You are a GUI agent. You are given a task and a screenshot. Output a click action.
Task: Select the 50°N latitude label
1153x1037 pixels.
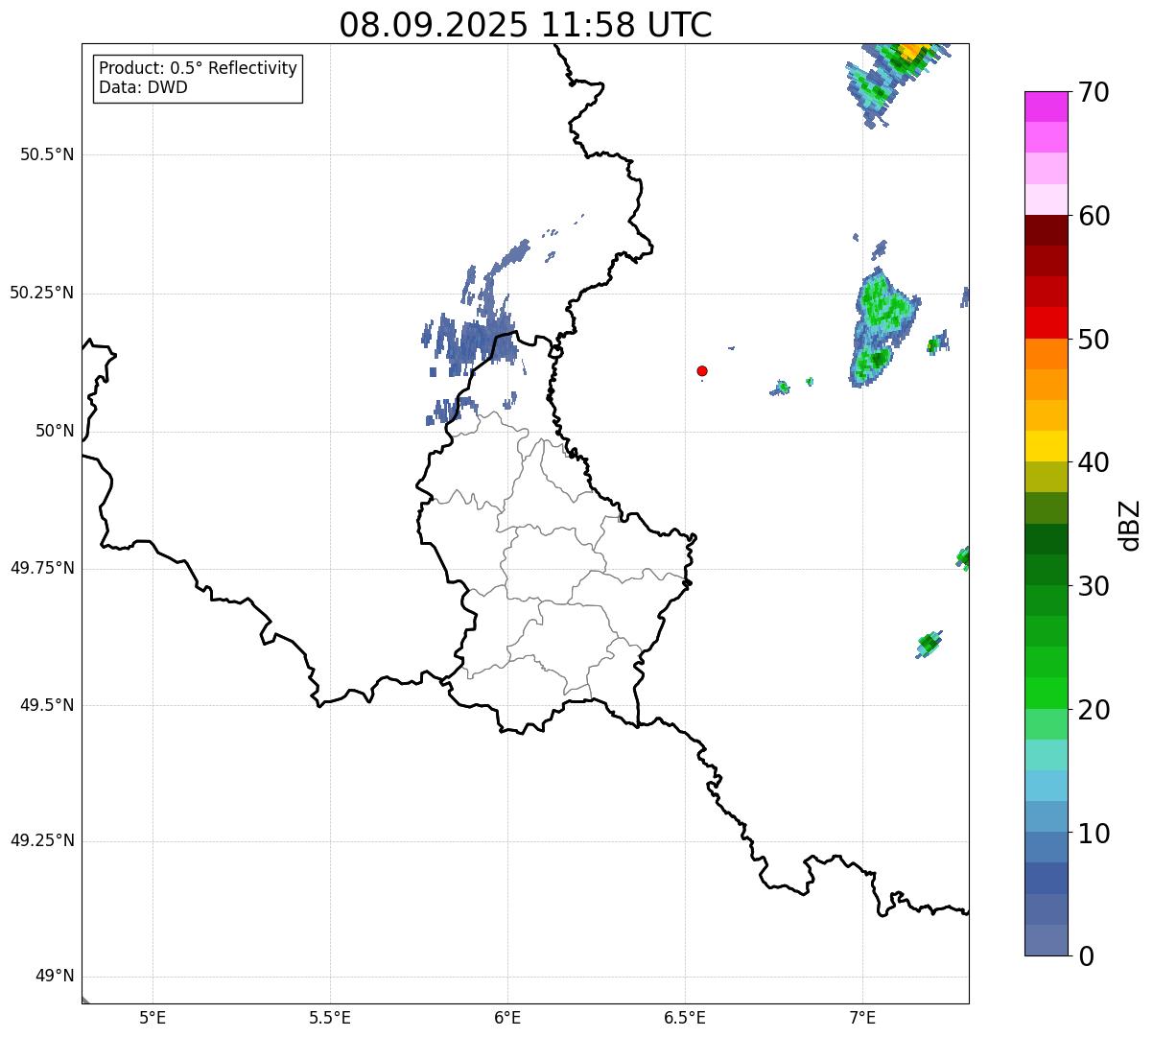(x=55, y=431)
